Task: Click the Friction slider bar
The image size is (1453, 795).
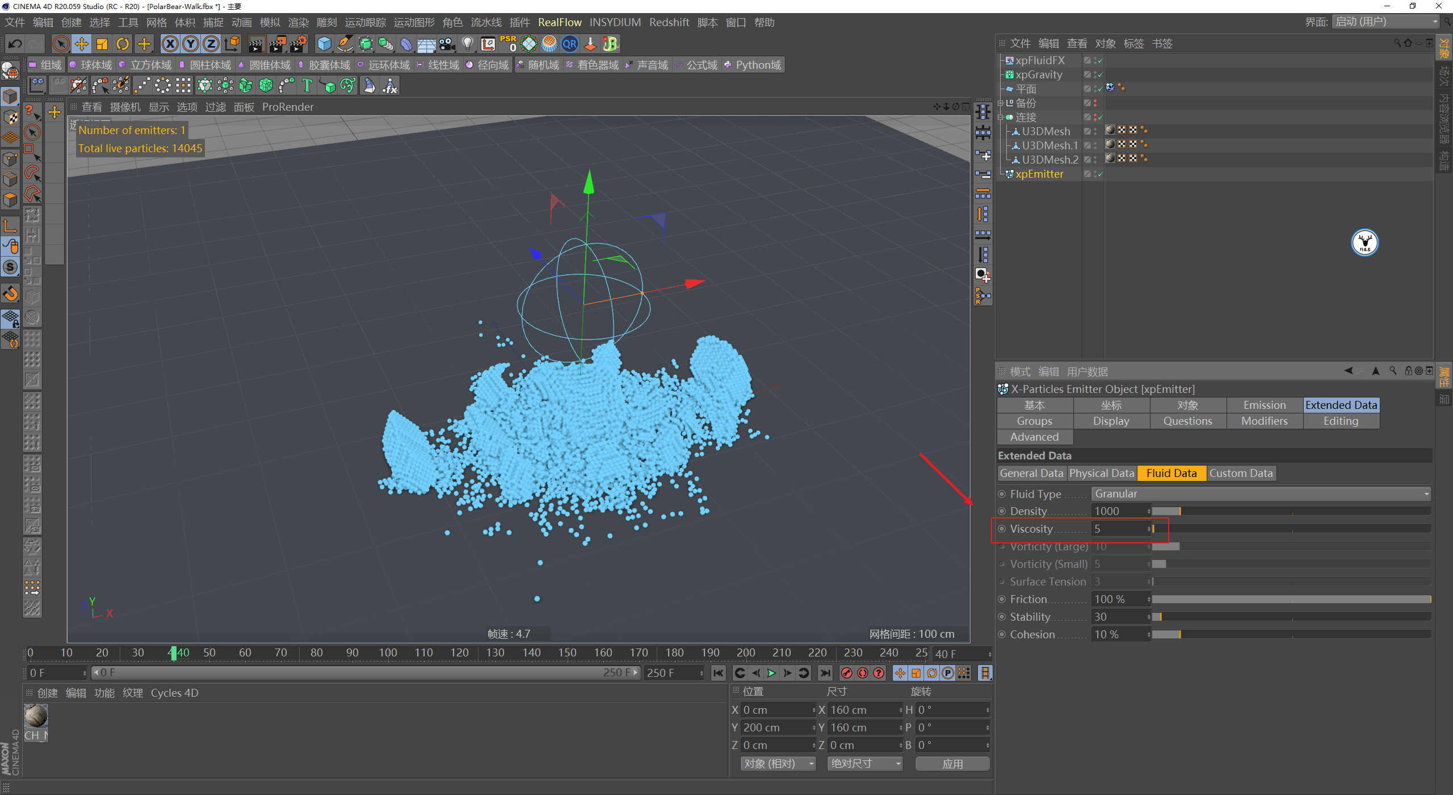Action: tap(1291, 599)
